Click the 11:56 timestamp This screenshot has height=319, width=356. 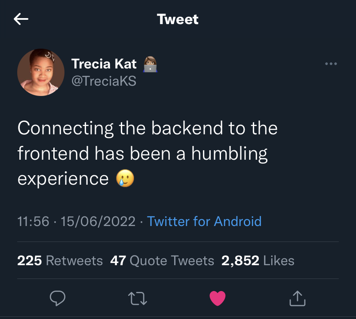[x=33, y=221]
